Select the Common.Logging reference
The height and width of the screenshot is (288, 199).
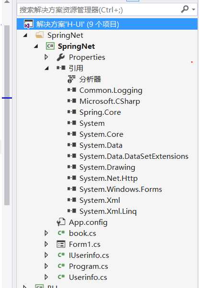click(x=111, y=90)
